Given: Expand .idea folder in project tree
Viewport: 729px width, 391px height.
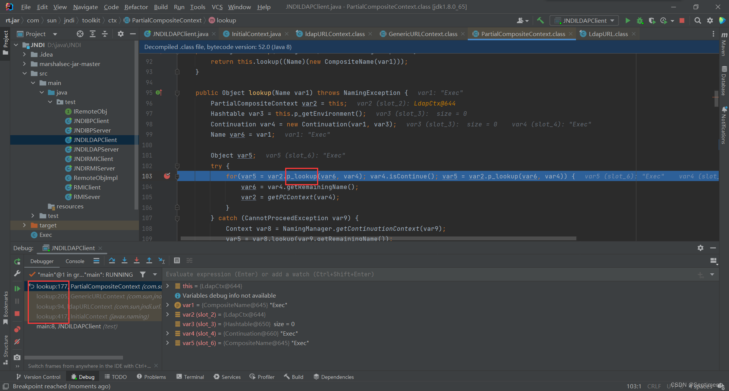Looking at the screenshot, I should click(x=25, y=54).
